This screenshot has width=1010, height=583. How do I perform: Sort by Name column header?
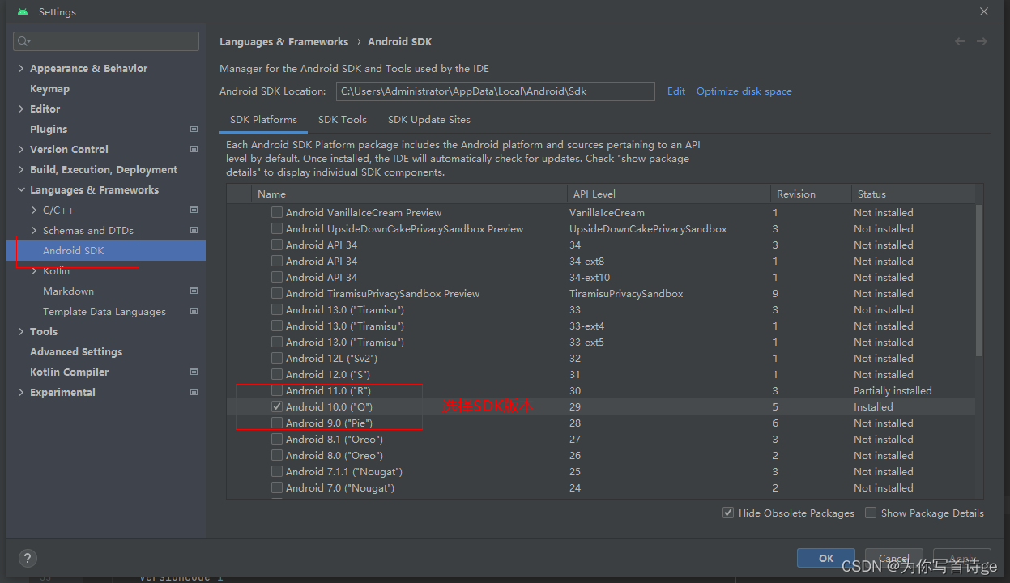click(409, 194)
